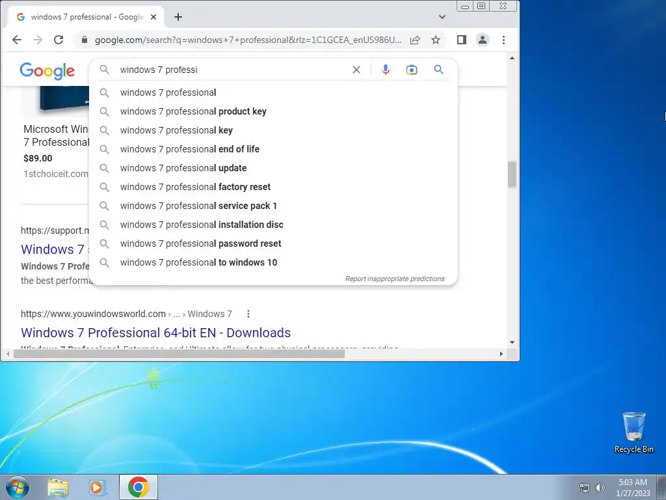Open the Chrome profile avatar
This screenshot has width=666, height=500.
coord(483,40)
